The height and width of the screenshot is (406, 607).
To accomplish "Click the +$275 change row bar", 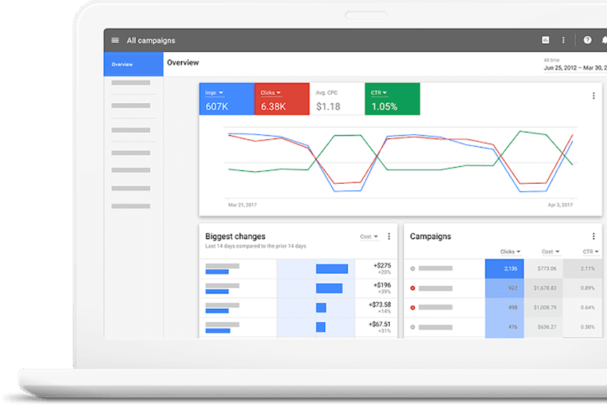I will click(x=332, y=269).
